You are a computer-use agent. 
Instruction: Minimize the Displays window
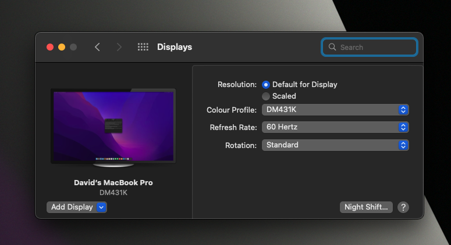62,47
